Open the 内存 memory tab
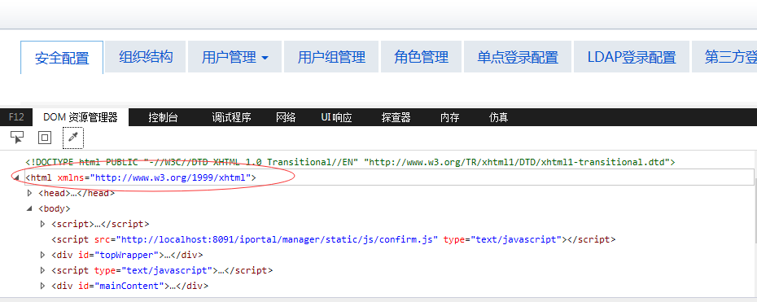 (449, 117)
